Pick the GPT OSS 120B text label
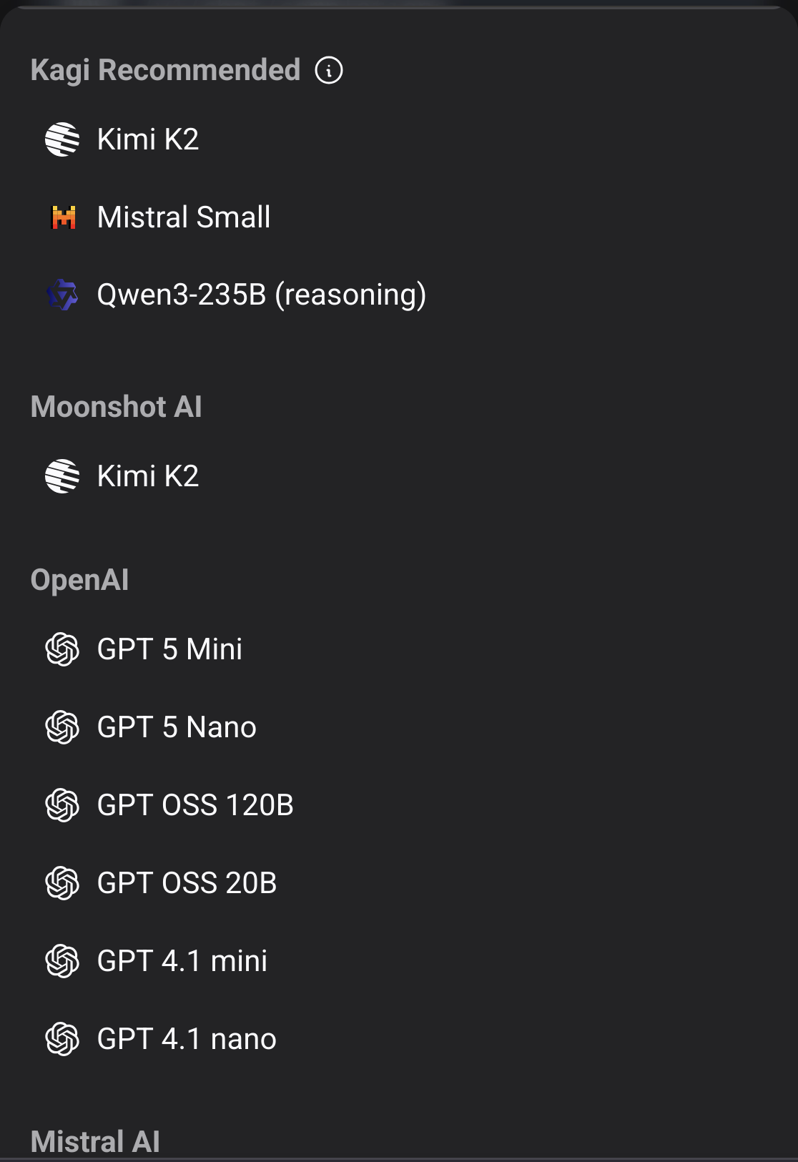798x1162 pixels. point(195,805)
